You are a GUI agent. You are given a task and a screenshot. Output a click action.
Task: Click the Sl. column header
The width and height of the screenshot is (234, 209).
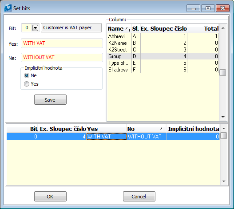(x=136, y=28)
